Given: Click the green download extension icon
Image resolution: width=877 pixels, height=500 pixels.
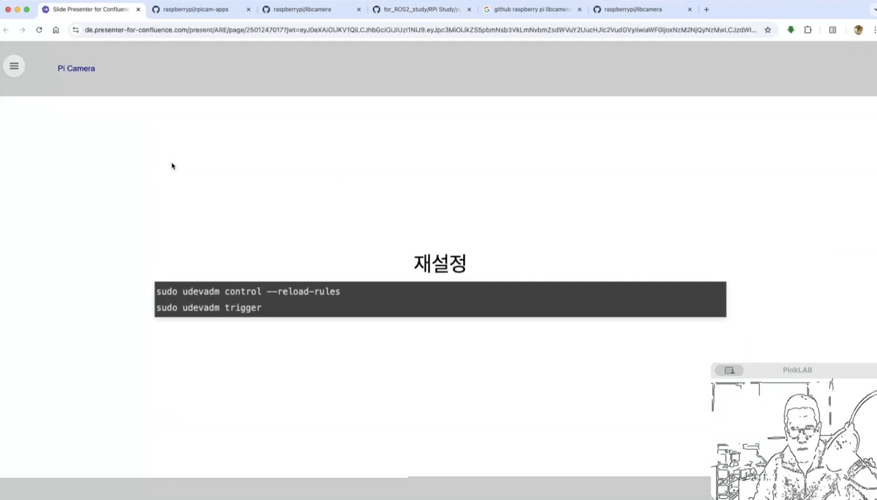Looking at the screenshot, I should click(791, 30).
